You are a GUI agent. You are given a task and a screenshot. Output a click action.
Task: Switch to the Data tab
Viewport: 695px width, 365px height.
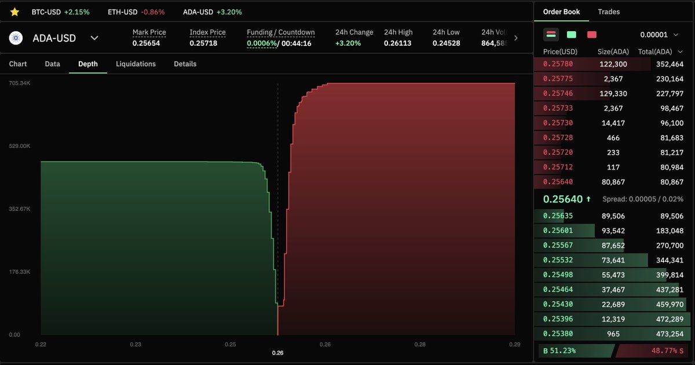tap(52, 64)
